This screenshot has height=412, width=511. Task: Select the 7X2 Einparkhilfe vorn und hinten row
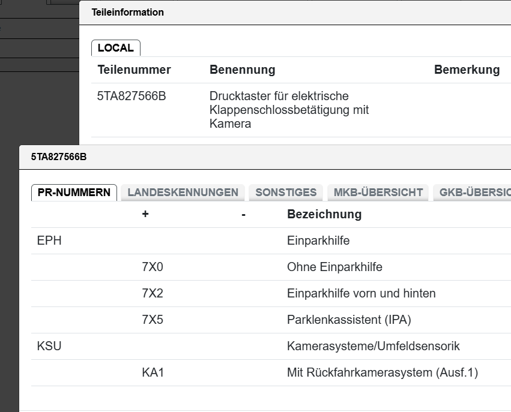coord(271,293)
